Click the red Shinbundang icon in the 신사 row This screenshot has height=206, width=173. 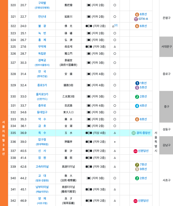(135, 151)
